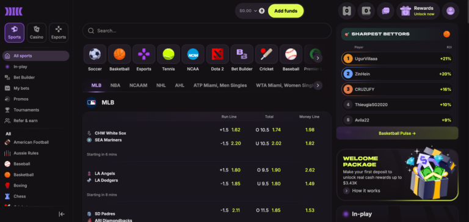Show more league tabs with arrow

pos(318,85)
